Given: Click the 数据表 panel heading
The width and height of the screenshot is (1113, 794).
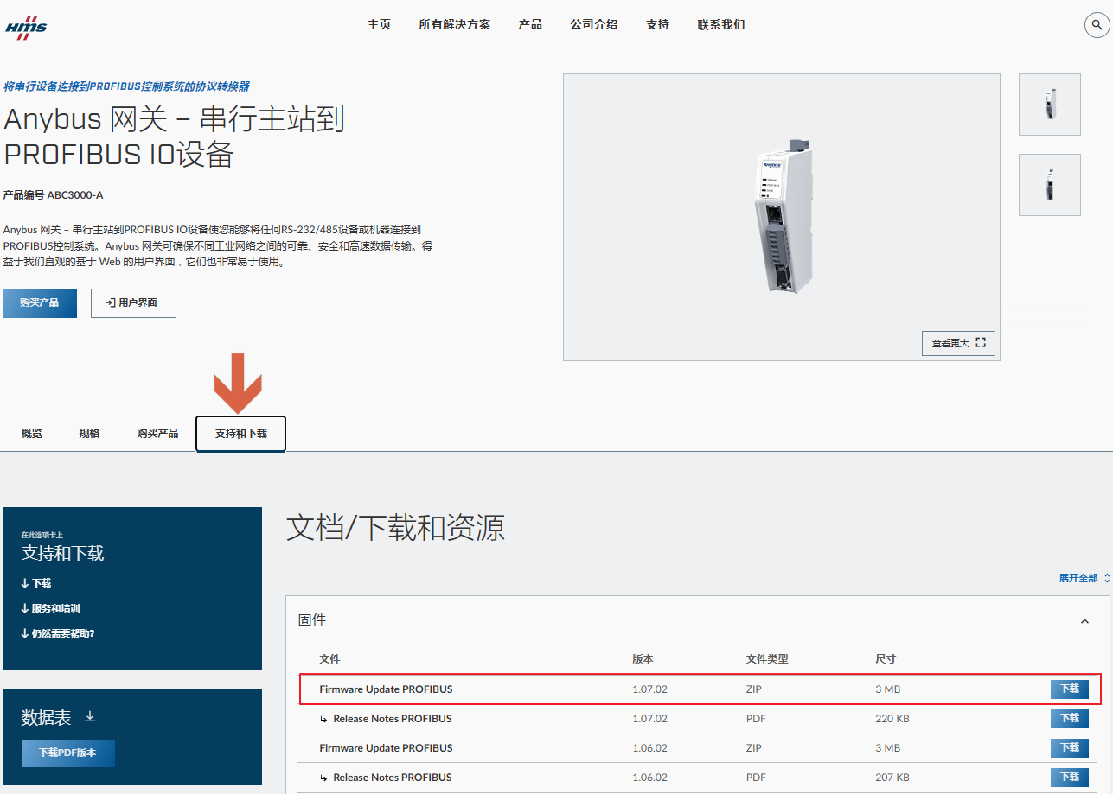Looking at the screenshot, I should [46, 717].
